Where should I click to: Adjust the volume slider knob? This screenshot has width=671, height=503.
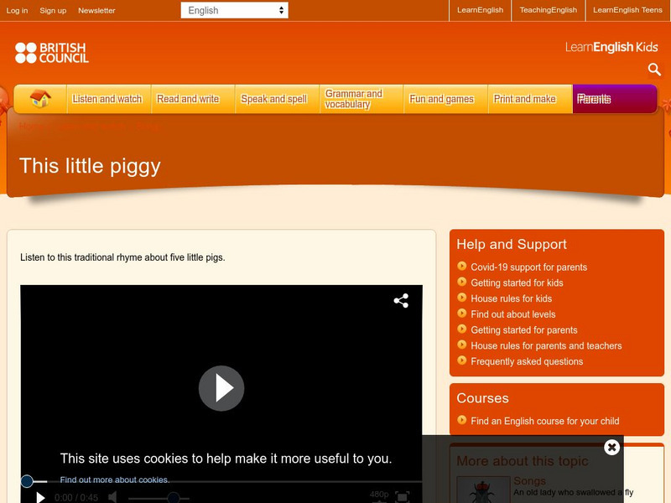pyautogui.click(x=174, y=497)
